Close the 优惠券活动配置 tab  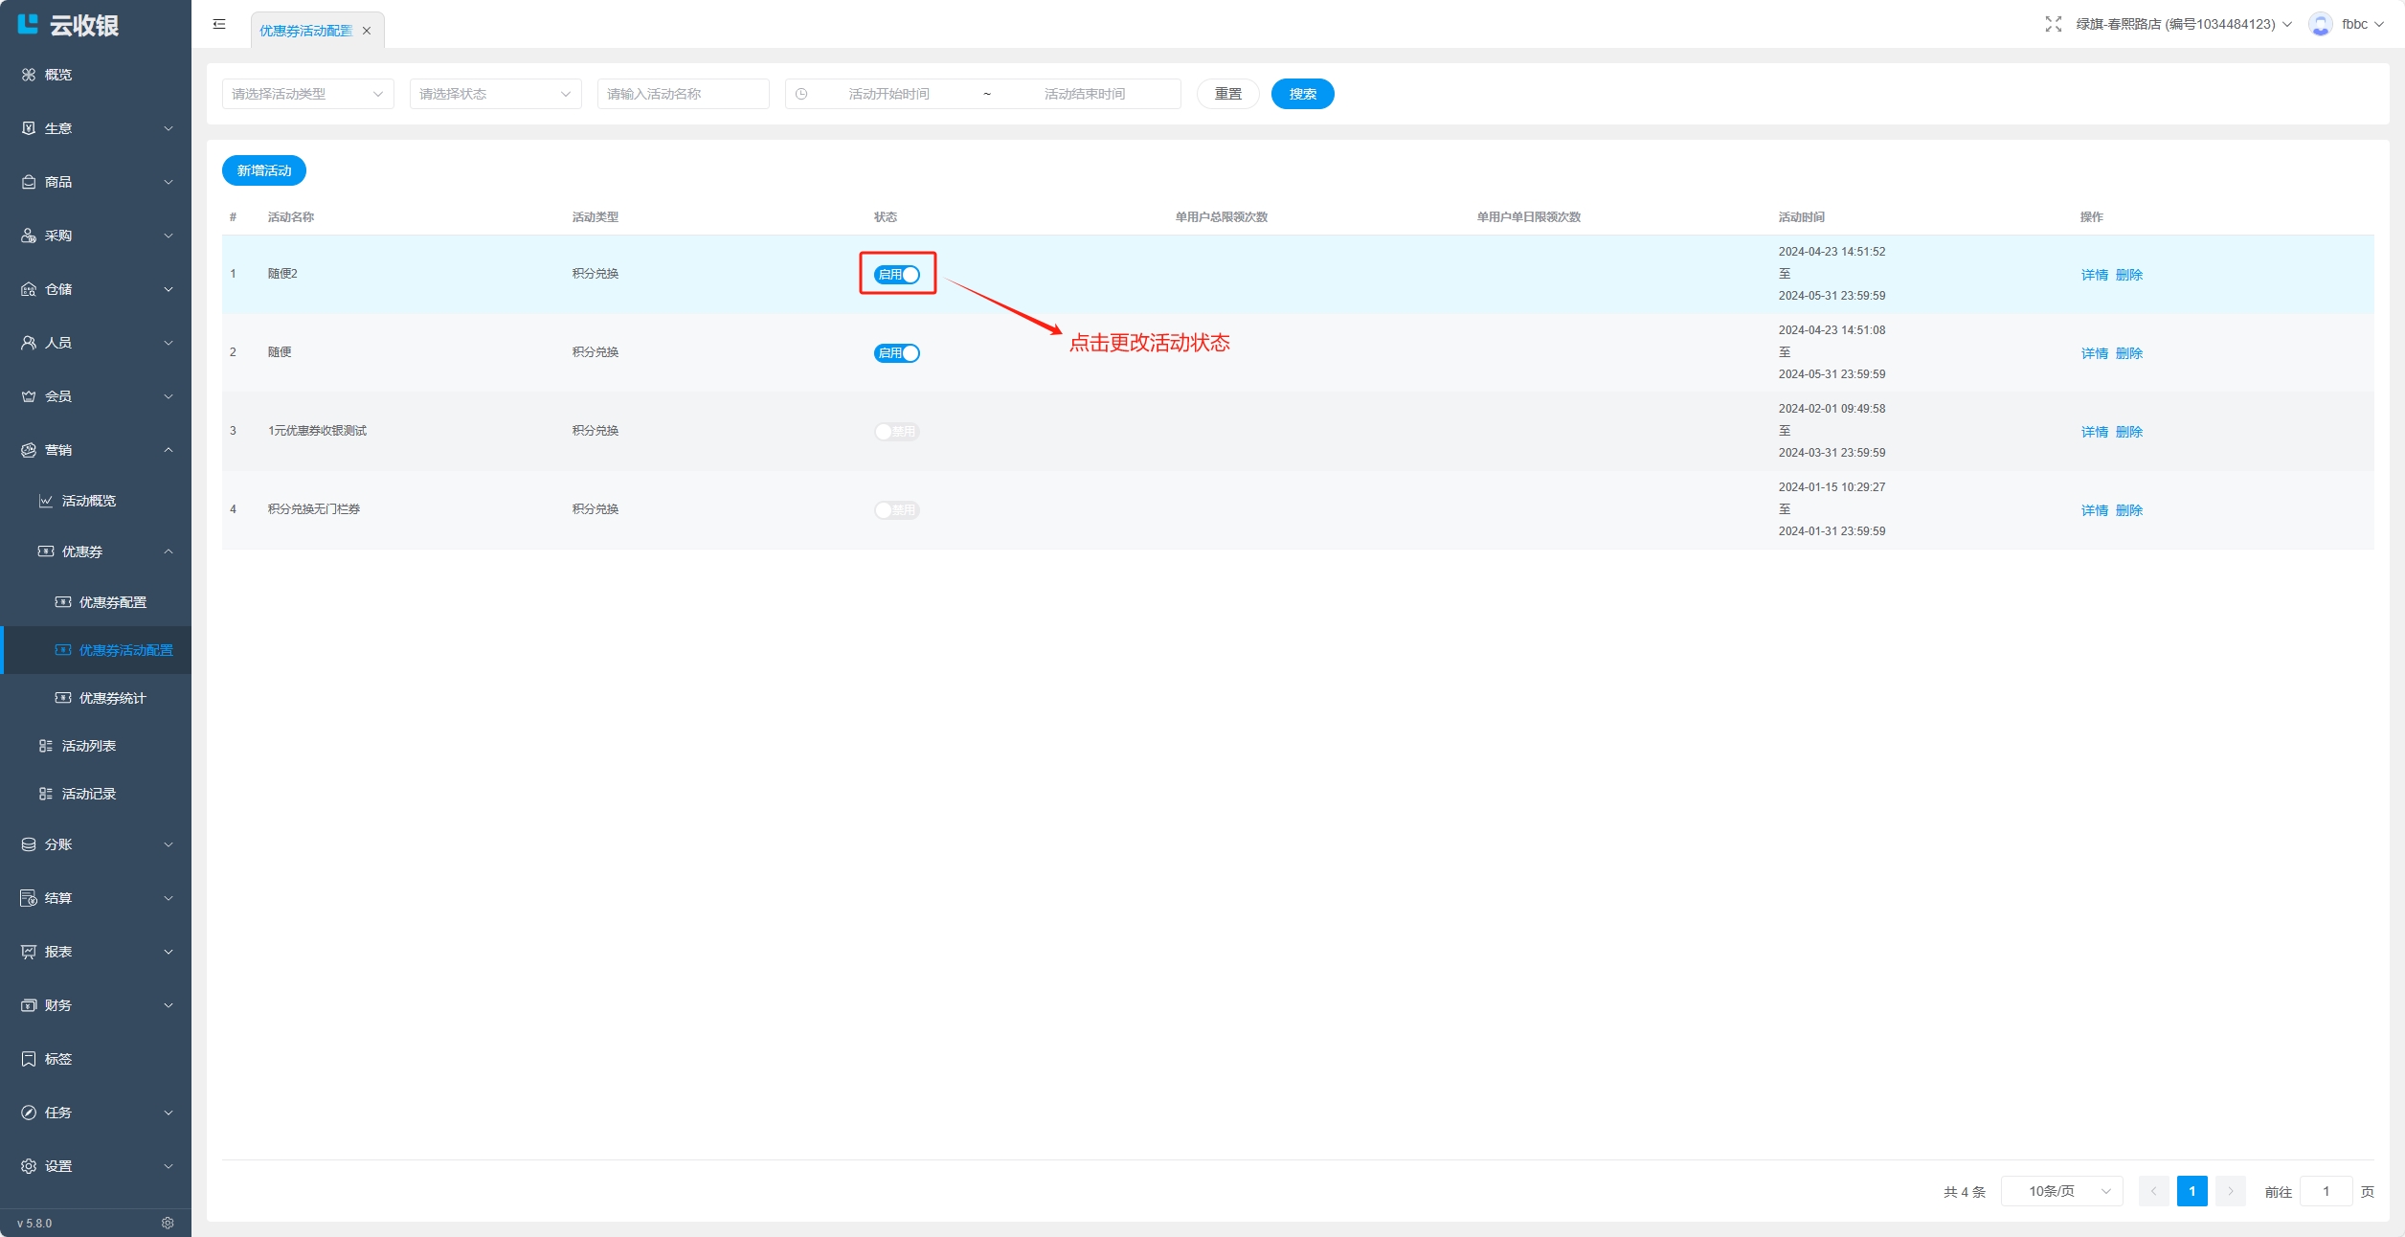367,31
